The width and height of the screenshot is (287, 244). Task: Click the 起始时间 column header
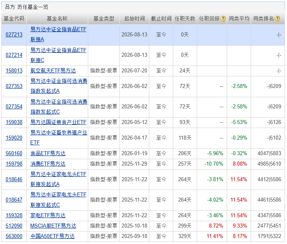(135, 18)
